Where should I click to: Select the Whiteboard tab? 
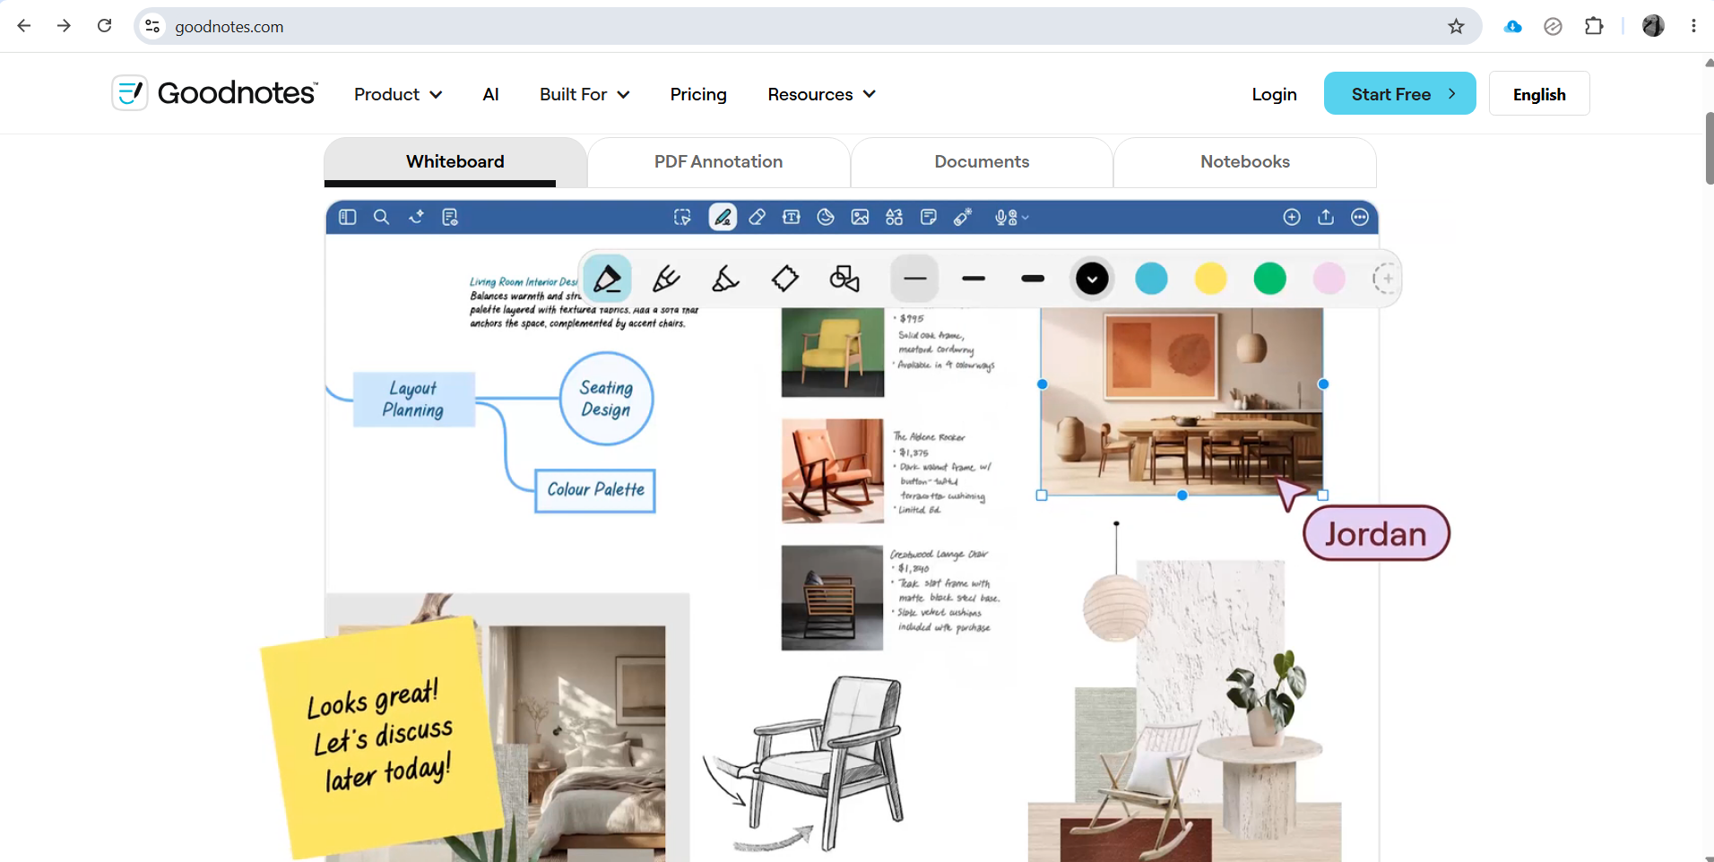(455, 162)
